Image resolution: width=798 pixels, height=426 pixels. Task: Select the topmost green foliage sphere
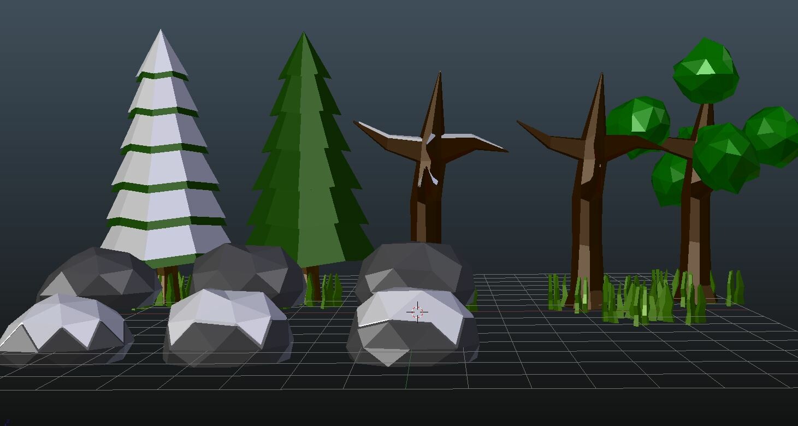pos(705,71)
